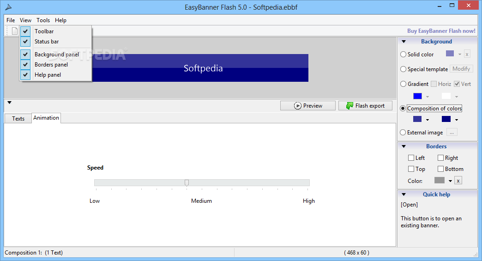The image size is (482, 261).
Task: Select Special template radio button
Action: coord(404,69)
